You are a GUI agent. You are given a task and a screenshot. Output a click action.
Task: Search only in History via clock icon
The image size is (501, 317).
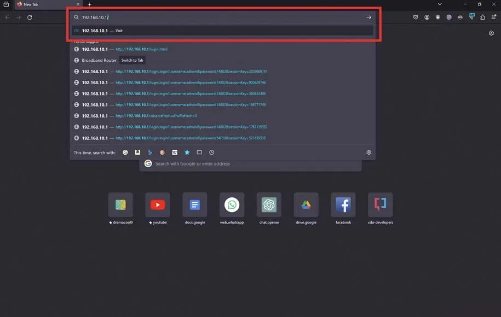pyautogui.click(x=212, y=152)
